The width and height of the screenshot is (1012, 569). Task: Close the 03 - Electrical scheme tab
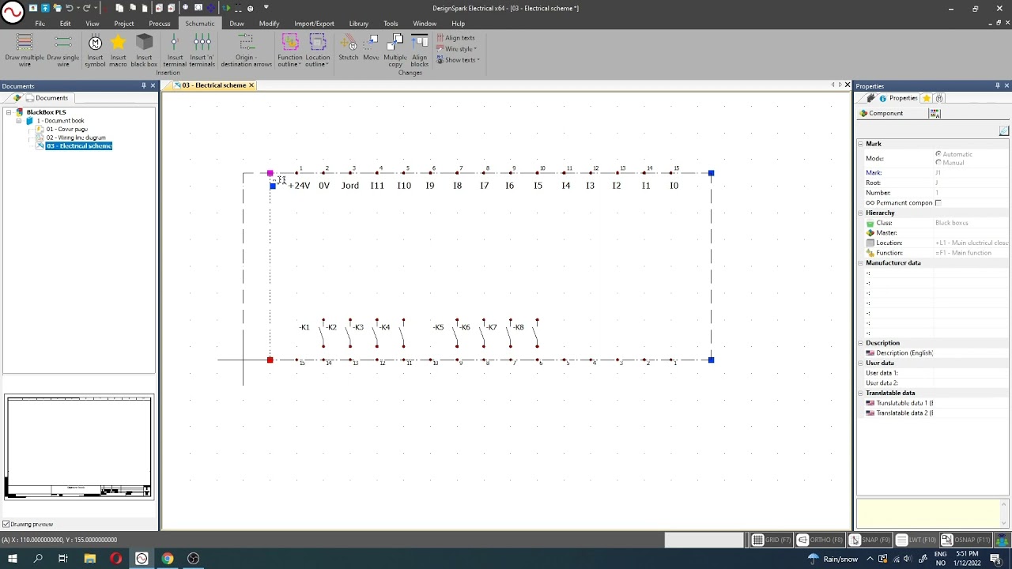(251, 85)
